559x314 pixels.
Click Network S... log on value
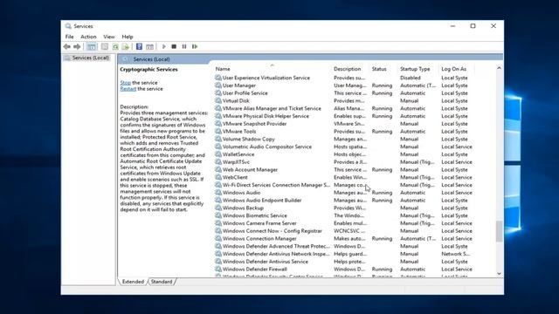click(455, 254)
